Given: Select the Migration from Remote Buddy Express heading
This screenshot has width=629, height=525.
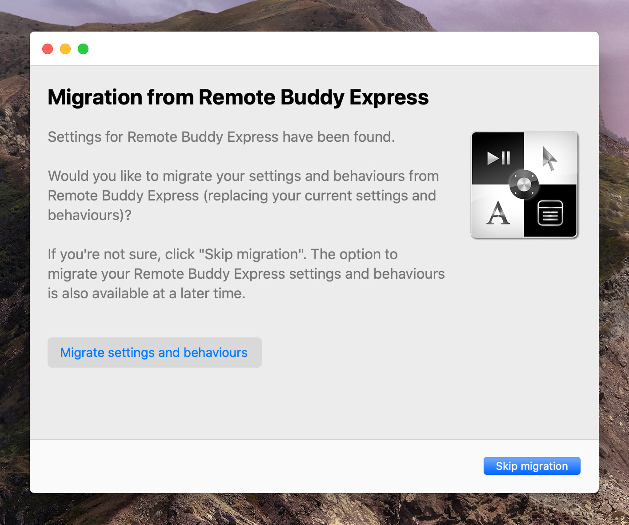Looking at the screenshot, I should pos(238,97).
